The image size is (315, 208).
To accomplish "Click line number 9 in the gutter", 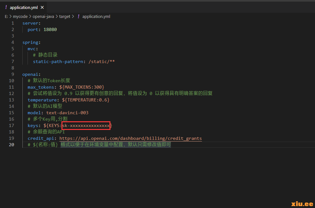I will pyautogui.click(x=13, y=74).
